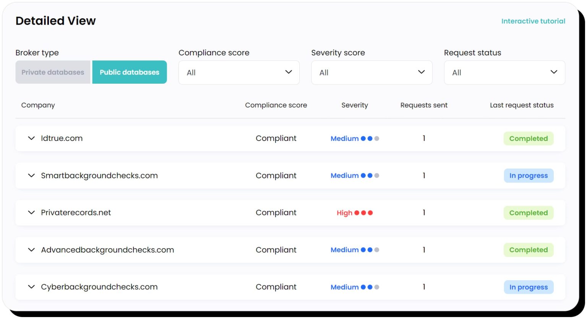
Task: Expand the Privaterecords.net row chevron
Action: (31, 213)
